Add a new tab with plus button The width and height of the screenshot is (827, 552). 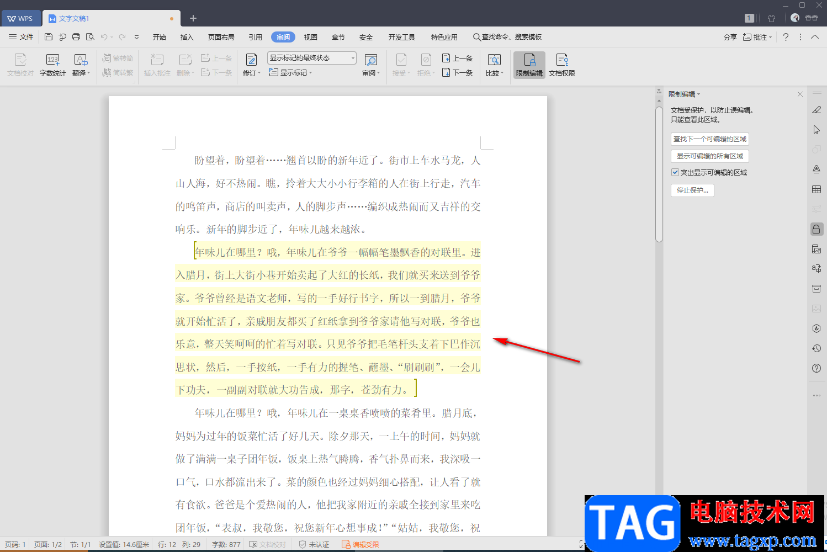(193, 18)
